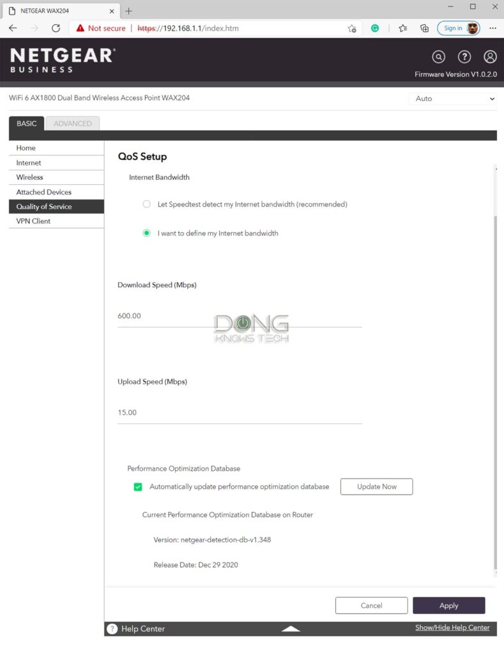Open the browser collections icon
The height and width of the screenshot is (655, 504).
click(424, 28)
